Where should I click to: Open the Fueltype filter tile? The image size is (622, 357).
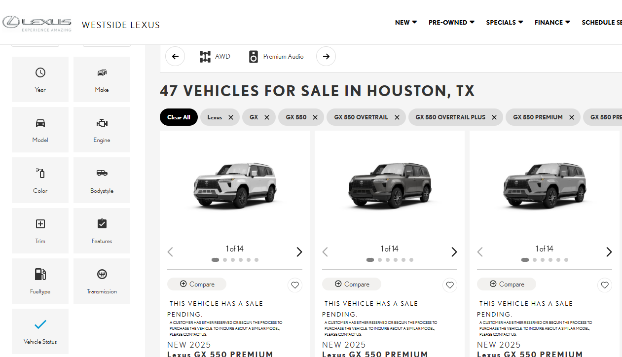[40, 281]
